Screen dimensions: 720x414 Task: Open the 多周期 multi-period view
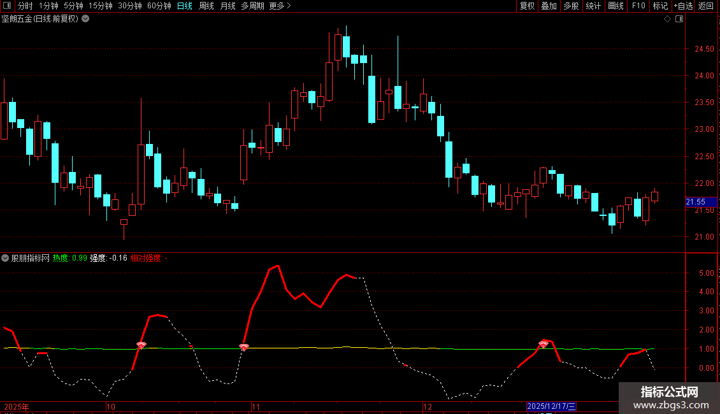click(252, 6)
